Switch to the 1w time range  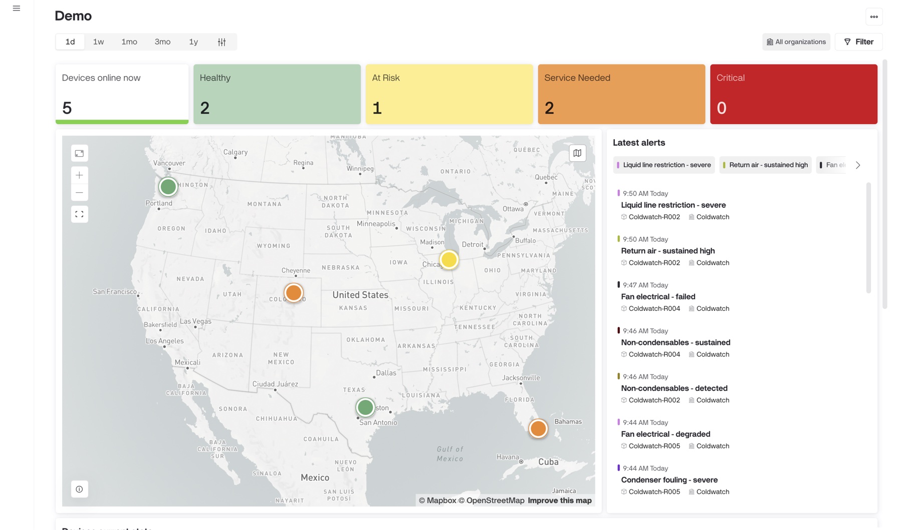click(98, 42)
